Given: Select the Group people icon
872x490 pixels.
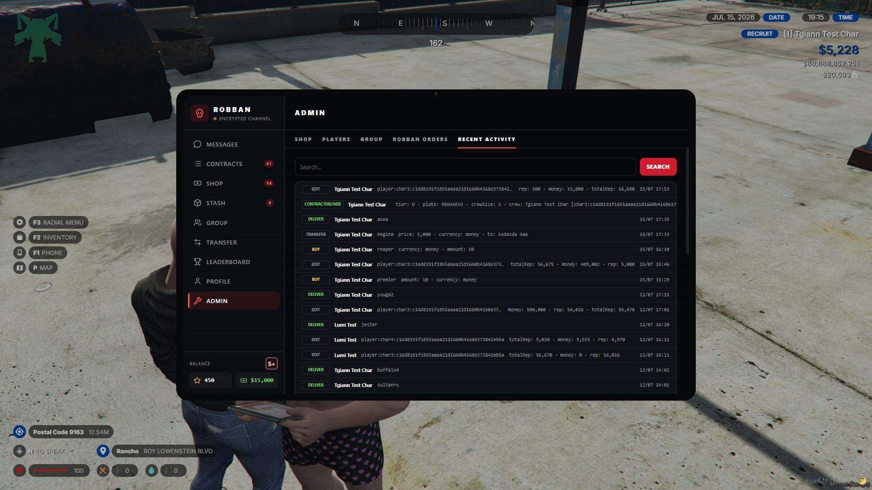Looking at the screenshot, I should (x=198, y=223).
